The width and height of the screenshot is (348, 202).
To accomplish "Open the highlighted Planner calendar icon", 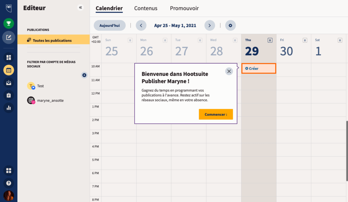I will click(x=8, y=70).
